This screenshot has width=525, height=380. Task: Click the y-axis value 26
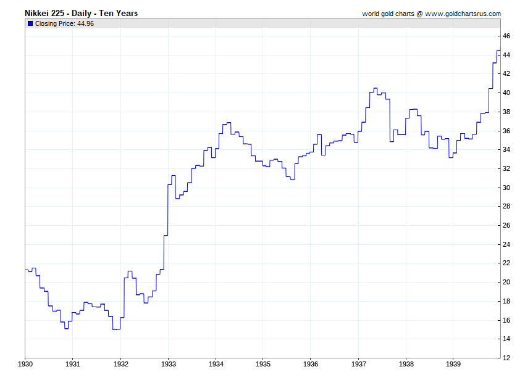tap(506, 225)
